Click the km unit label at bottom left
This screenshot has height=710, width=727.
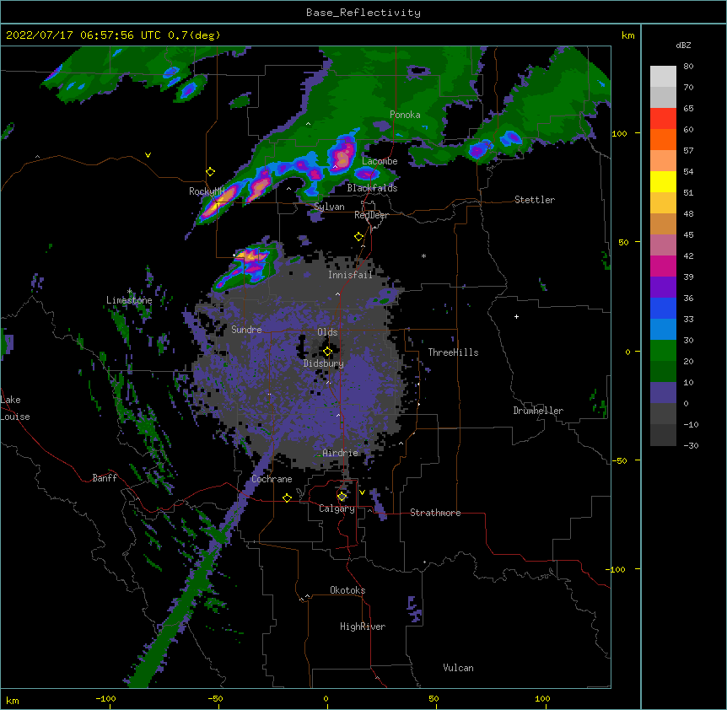[x=13, y=700]
